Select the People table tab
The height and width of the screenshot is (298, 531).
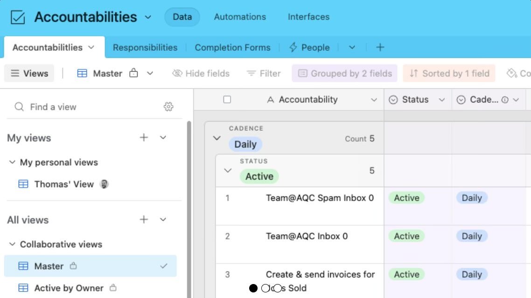point(309,47)
